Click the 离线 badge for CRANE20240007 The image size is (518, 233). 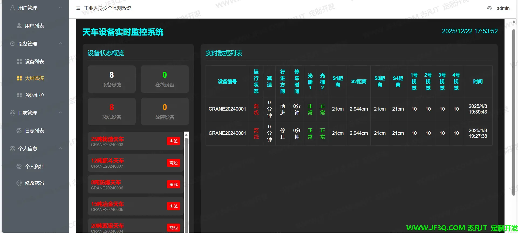click(x=173, y=163)
